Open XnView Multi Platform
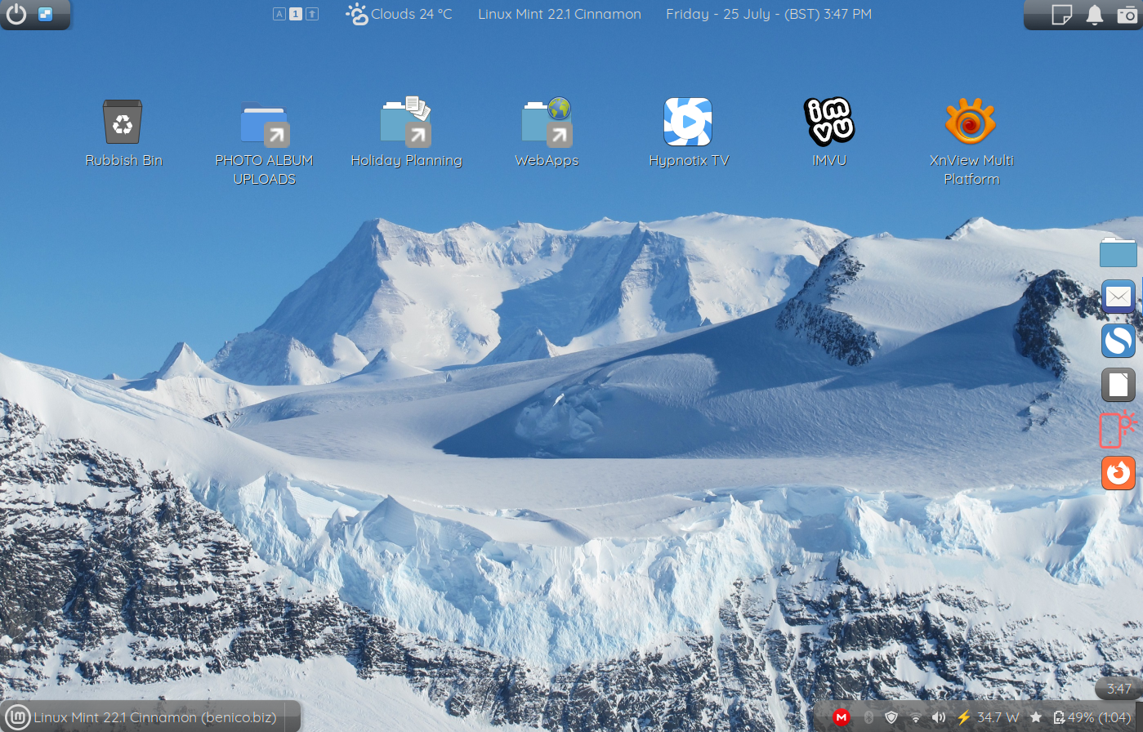 point(971,123)
